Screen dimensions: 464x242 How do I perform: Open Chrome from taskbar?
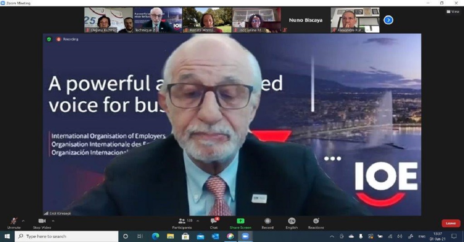point(230,236)
